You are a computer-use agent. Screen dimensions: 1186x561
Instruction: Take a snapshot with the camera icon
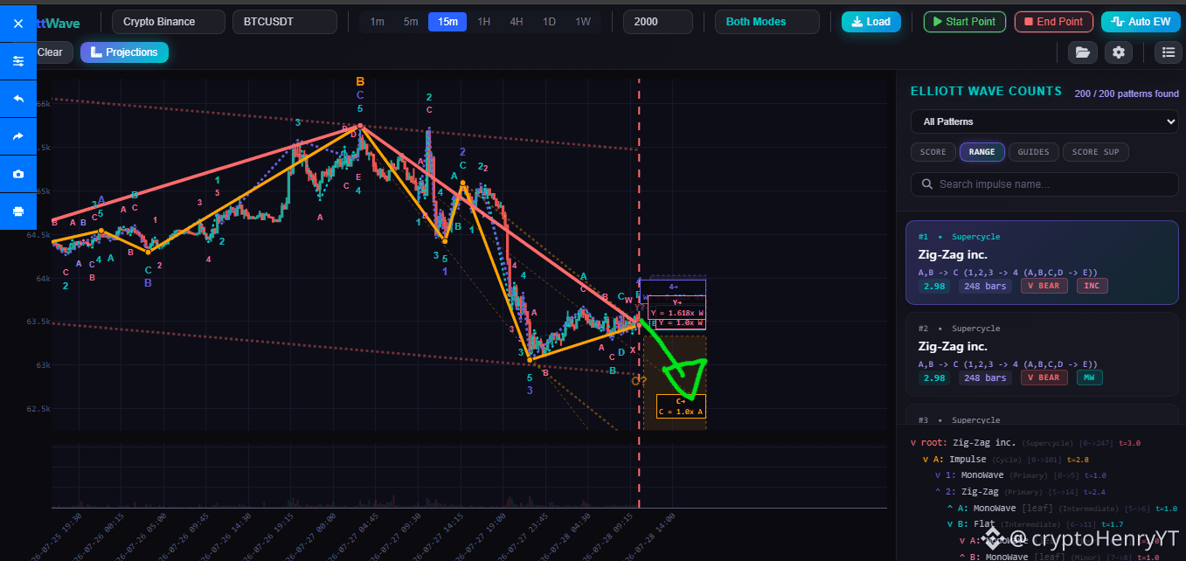(18, 174)
